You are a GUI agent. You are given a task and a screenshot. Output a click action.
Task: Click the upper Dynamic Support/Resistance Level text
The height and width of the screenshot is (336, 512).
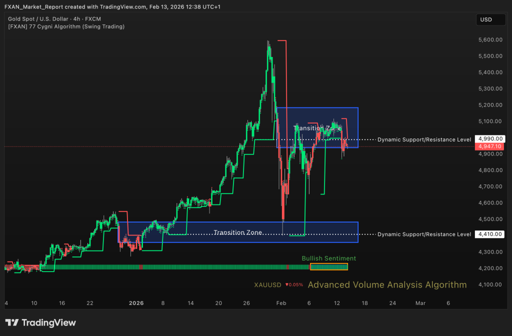(x=423, y=139)
